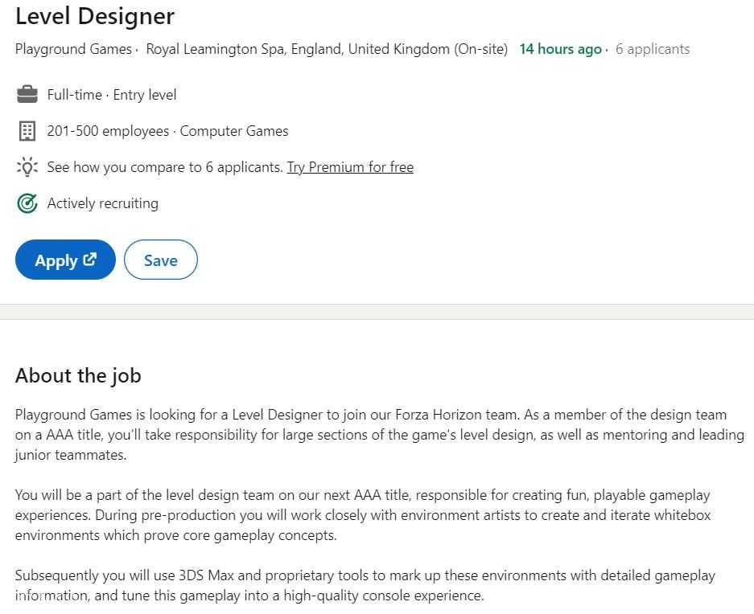Click the target icon beside Actively recruiting

27,203
